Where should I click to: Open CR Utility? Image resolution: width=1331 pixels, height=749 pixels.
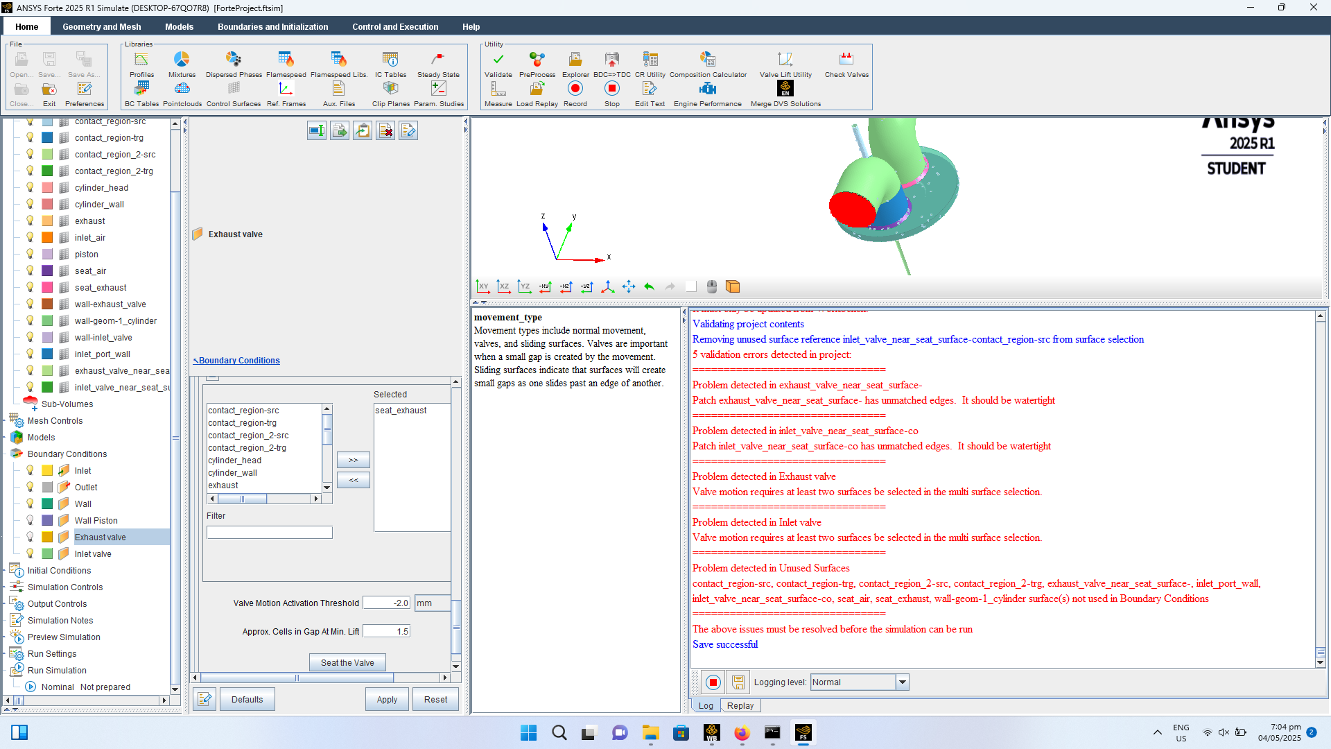[x=650, y=64]
